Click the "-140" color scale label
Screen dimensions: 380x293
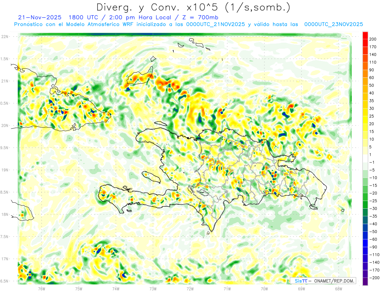(x=374, y=262)
